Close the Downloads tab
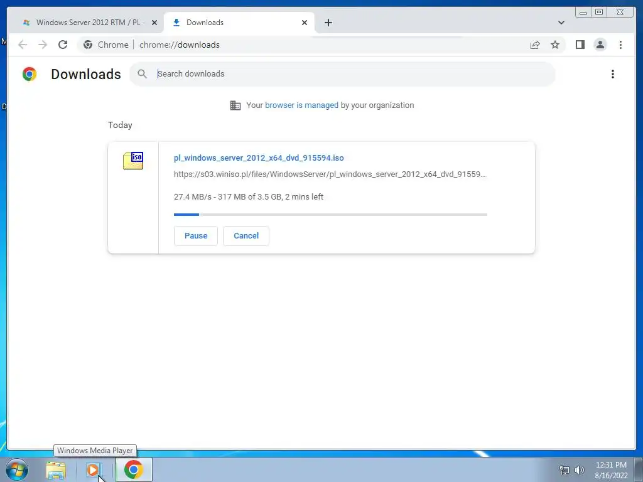This screenshot has width=643, height=482. tap(305, 23)
